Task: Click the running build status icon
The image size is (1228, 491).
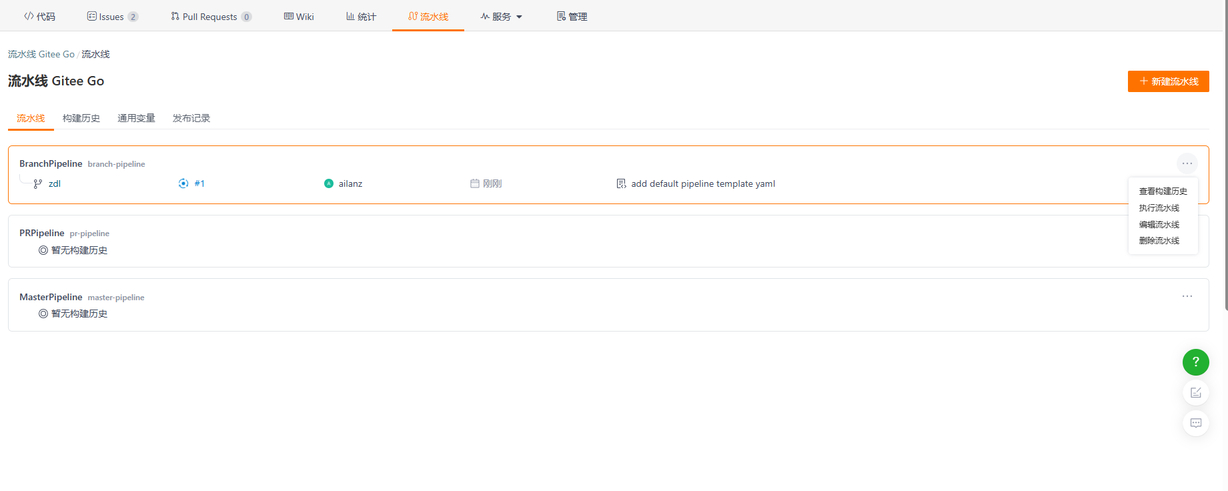Action: point(183,183)
